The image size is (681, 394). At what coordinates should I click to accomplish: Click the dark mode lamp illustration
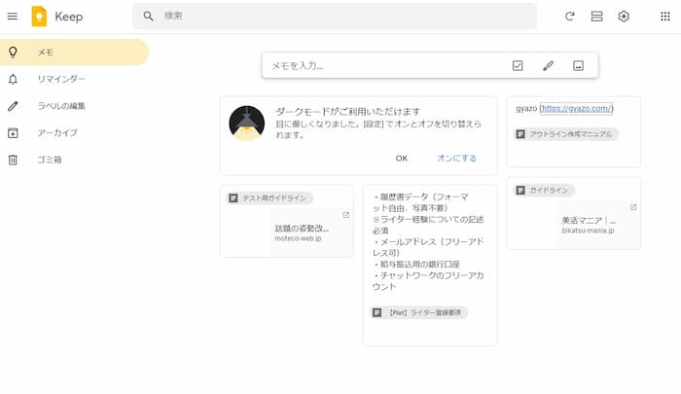[x=247, y=124]
